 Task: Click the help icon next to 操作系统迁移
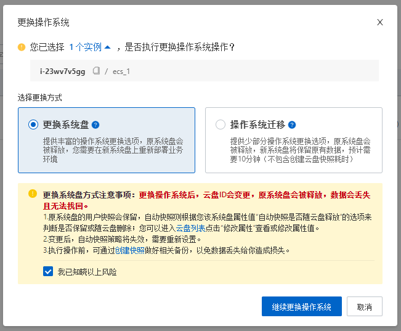tap(291, 125)
